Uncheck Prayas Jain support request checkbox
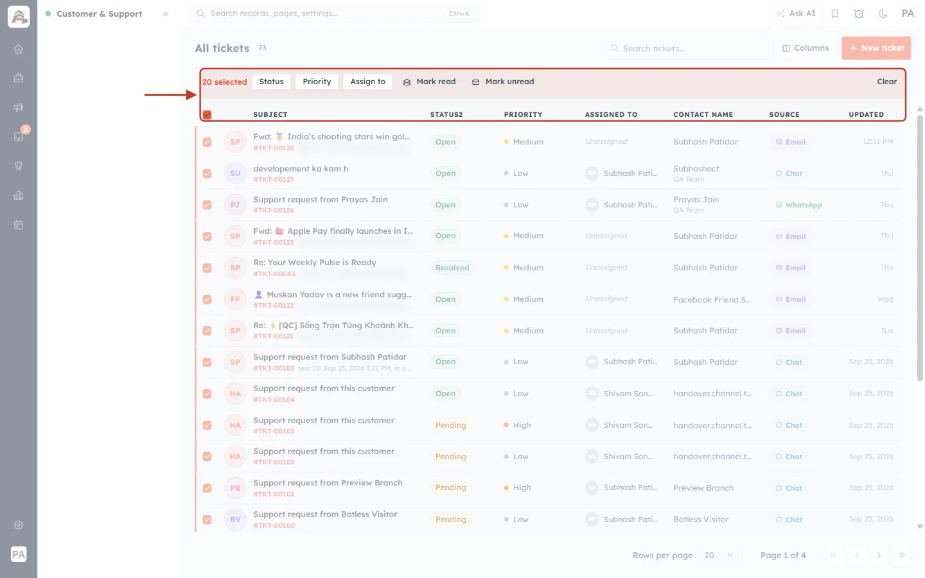Screen dimensions: 925x578 tap(207, 205)
